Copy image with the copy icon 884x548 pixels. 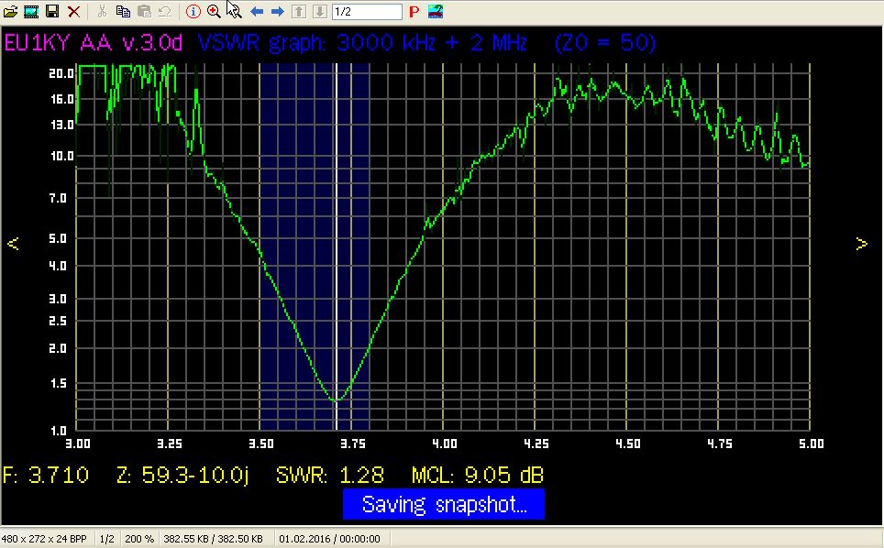(x=122, y=12)
